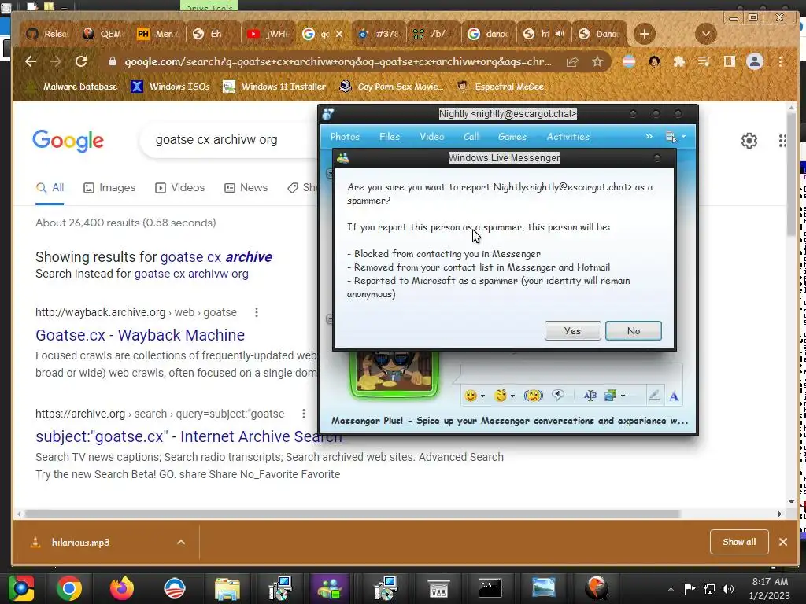Screen dimensions: 806x604
Task: Open the Malware Database bookmark
Action: click(72, 87)
